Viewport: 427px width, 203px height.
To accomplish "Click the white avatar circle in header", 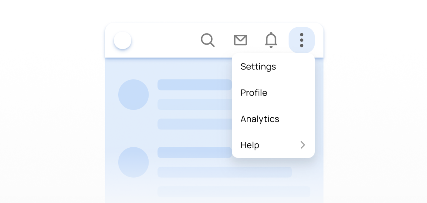I will point(123,40).
